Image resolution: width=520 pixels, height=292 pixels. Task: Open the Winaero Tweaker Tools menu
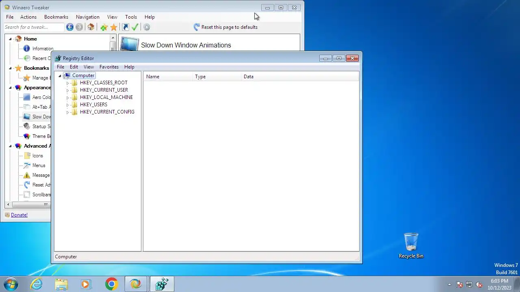click(x=131, y=17)
